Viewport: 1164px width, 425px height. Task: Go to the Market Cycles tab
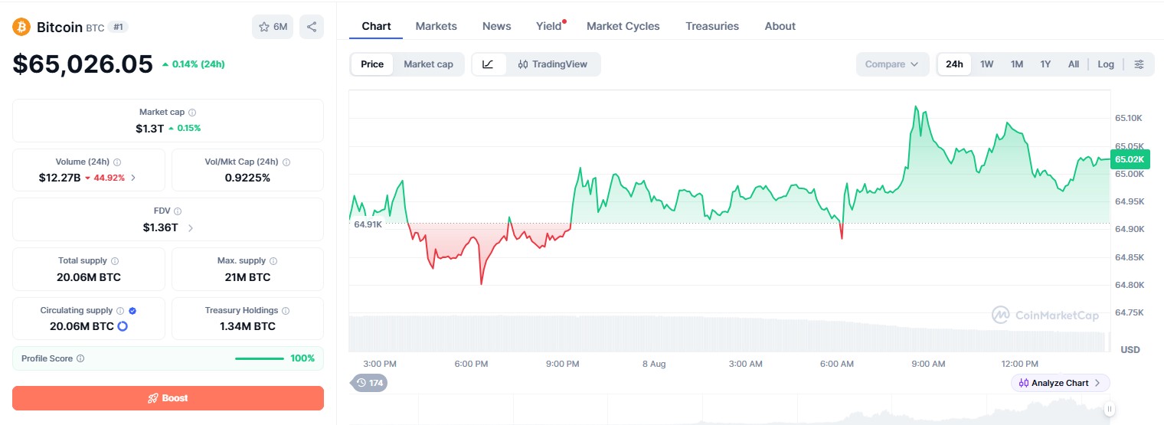point(623,26)
